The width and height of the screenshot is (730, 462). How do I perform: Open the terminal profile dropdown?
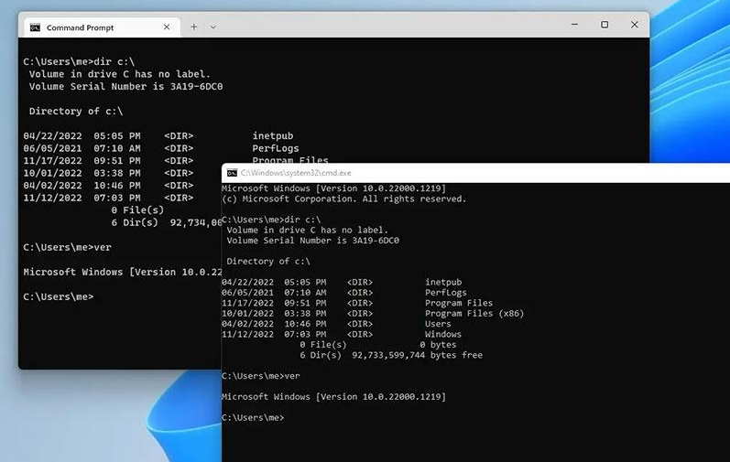point(212,27)
